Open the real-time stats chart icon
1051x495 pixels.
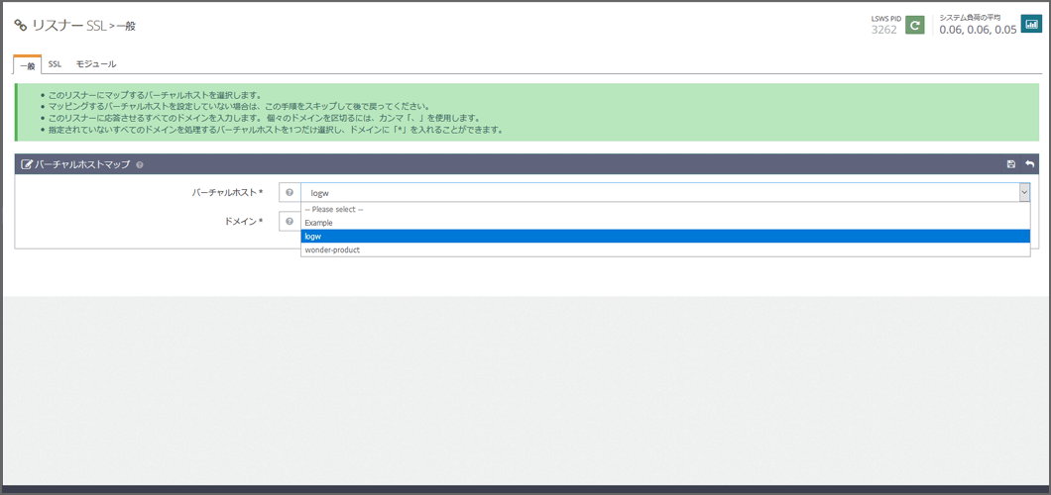pos(1030,25)
